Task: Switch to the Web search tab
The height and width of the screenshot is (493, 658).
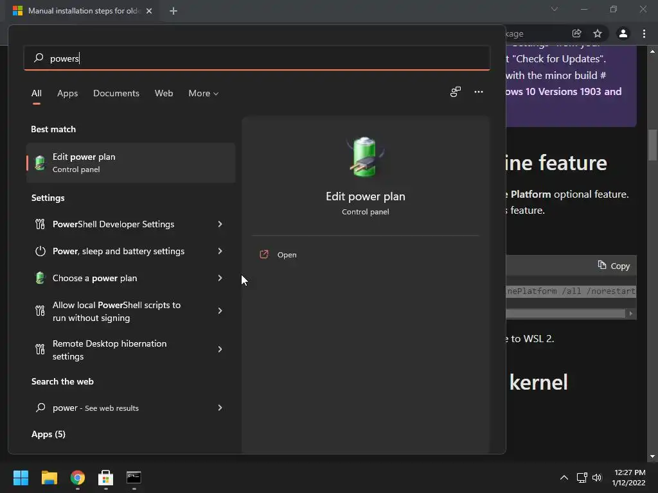Action: click(164, 94)
